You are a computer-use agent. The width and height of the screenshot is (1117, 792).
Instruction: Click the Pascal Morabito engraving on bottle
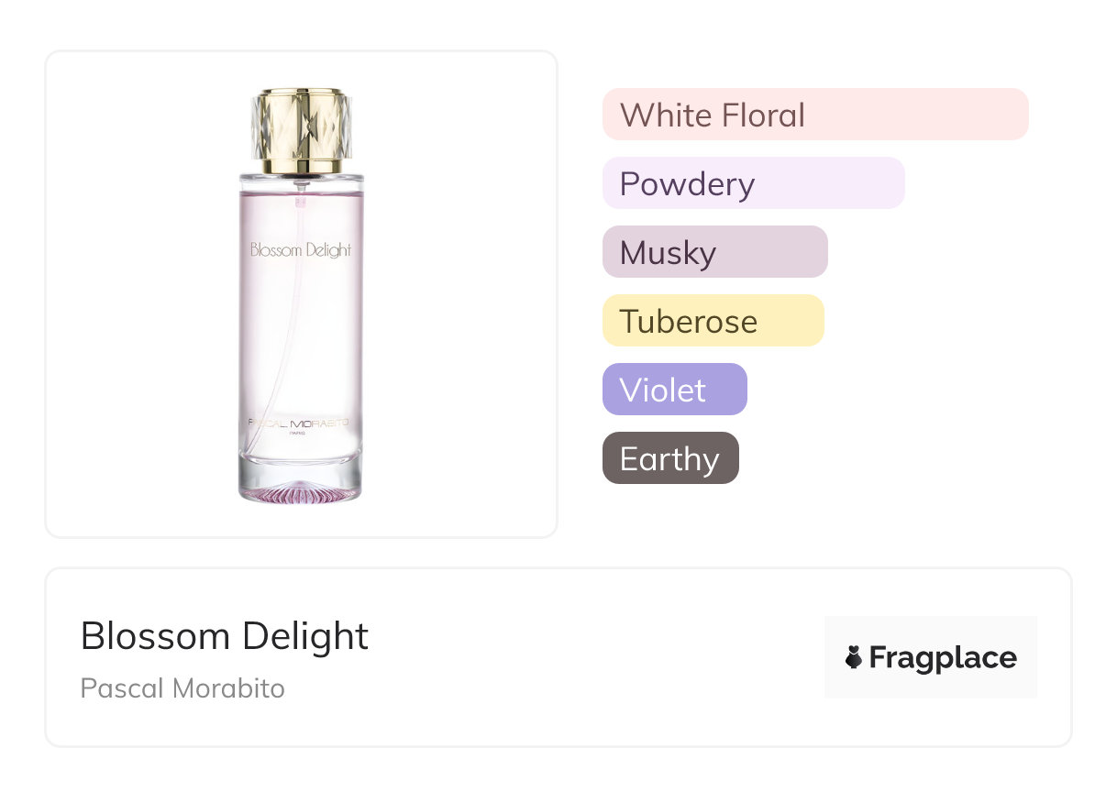point(301,423)
